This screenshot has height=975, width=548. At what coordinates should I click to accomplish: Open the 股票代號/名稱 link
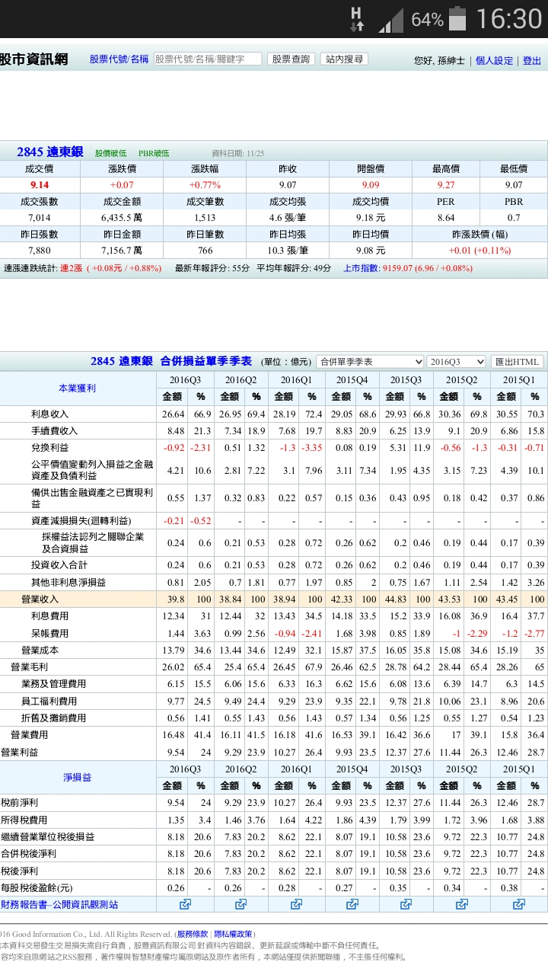[119, 59]
